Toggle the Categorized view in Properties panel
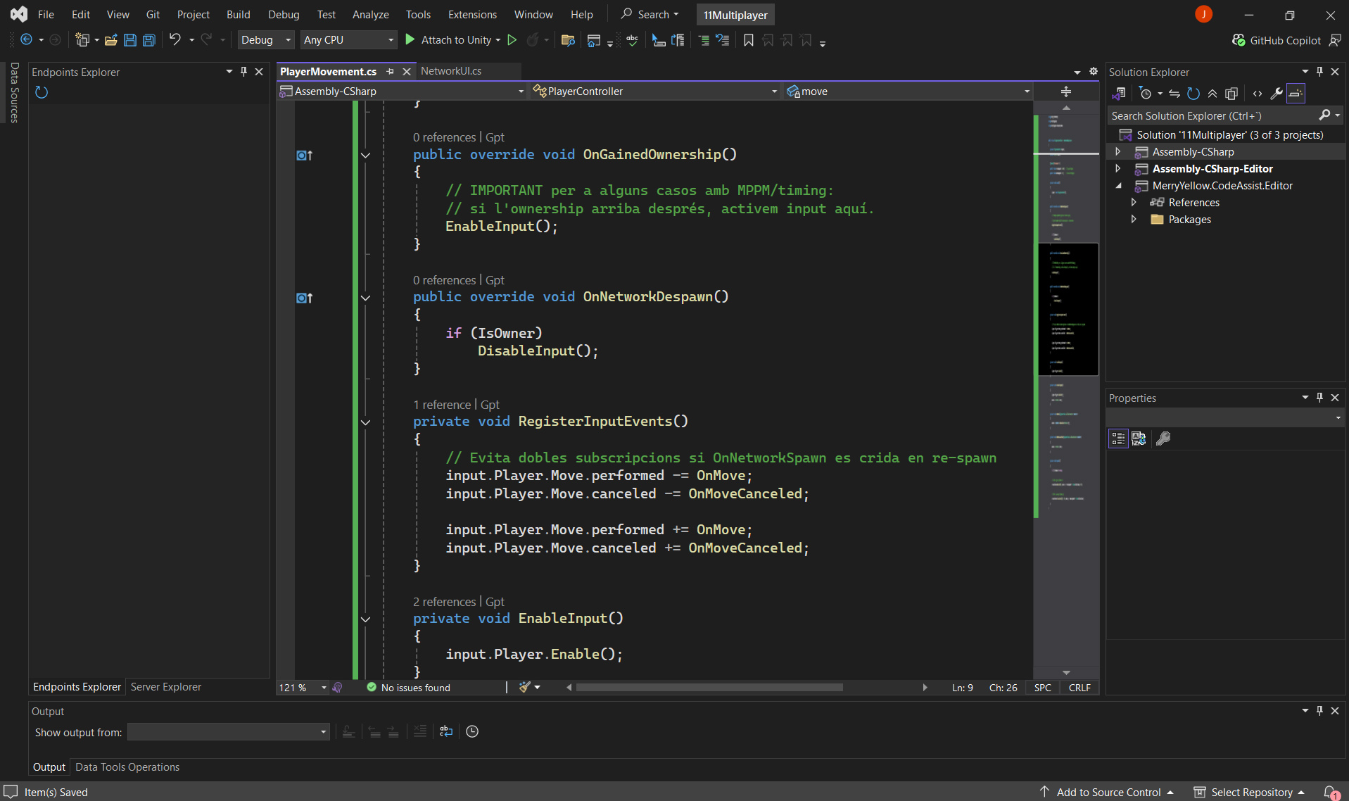Screen dimensions: 1349x801 [1118, 439]
